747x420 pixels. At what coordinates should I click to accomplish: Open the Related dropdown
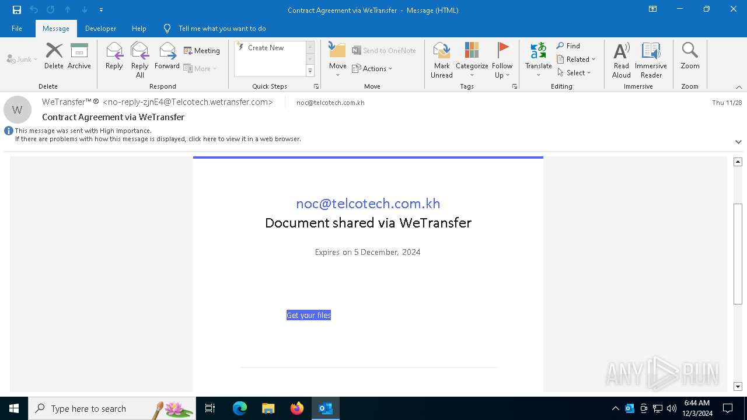click(576, 60)
